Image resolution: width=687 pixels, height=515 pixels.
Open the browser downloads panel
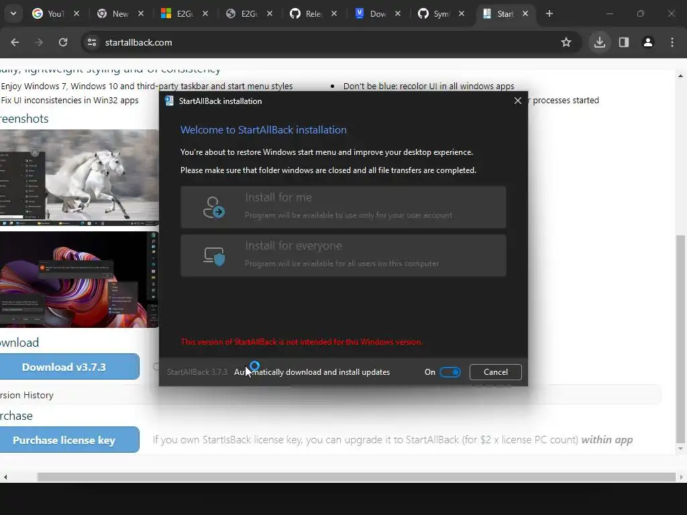tap(600, 42)
